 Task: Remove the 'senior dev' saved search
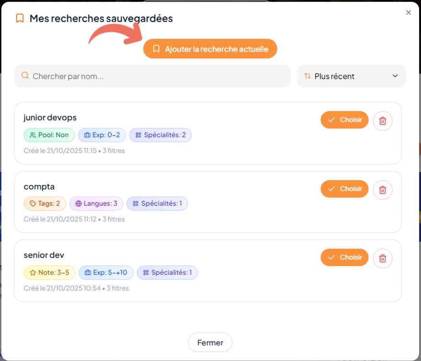(383, 258)
